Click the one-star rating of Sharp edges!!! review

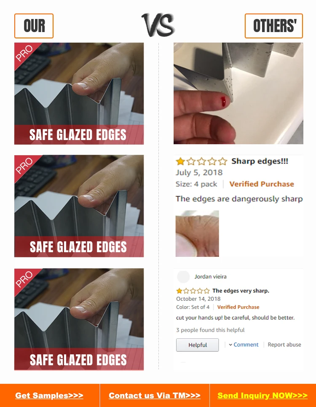pyautogui.click(x=201, y=162)
